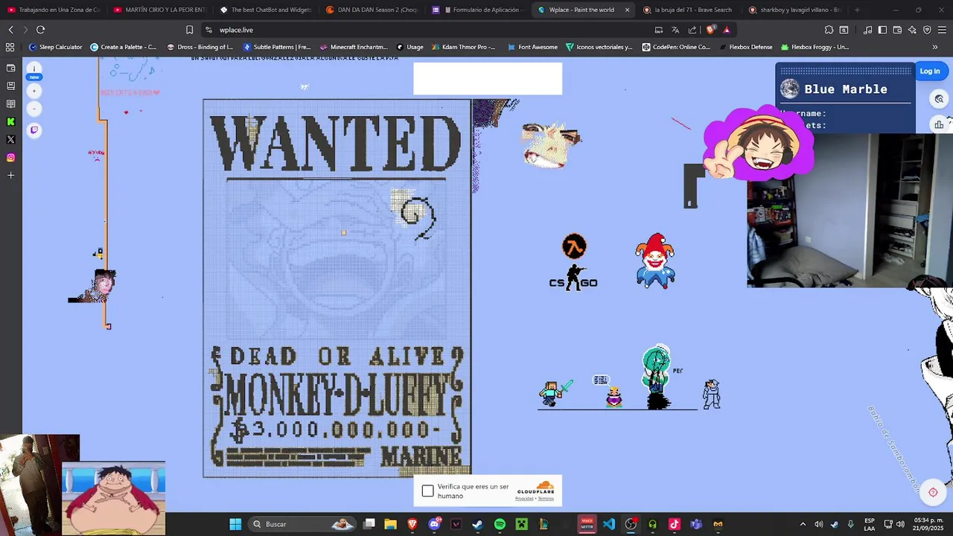Image resolution: width=953 pixels, height=536 pixels.
Task: Zoom out with the map minus button
Action: 34,109
